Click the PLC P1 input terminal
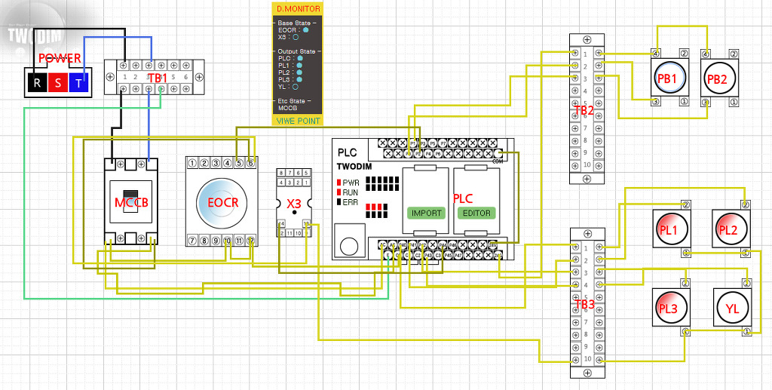This screenshot has width=772, height=390. tap(412, 143)
